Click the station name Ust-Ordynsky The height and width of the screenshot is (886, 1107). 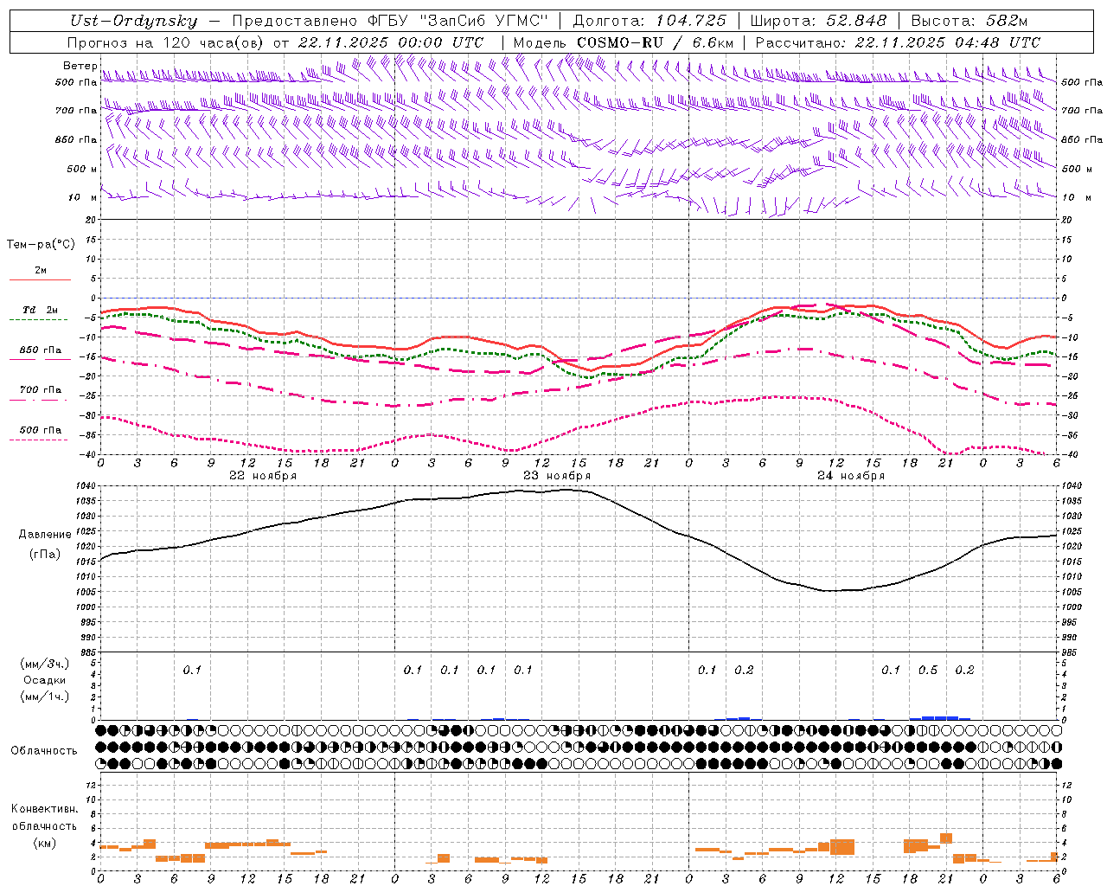pyautogui.click(x=133, y=21)
